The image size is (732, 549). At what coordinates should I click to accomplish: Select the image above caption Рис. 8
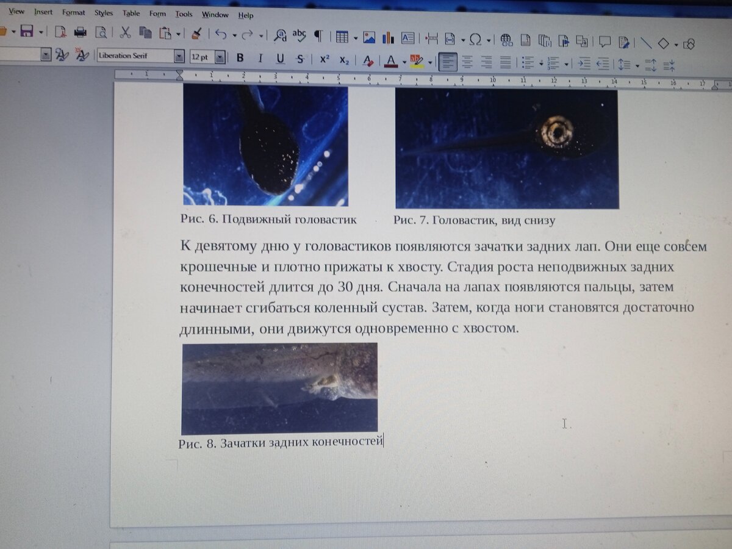[279, 388]
